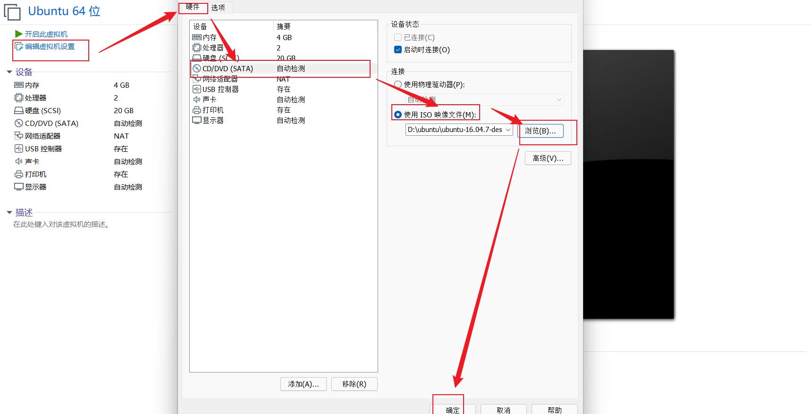Select the printer icon in the main list
This screenshot has height=414, width=811.
click(19, 174)
